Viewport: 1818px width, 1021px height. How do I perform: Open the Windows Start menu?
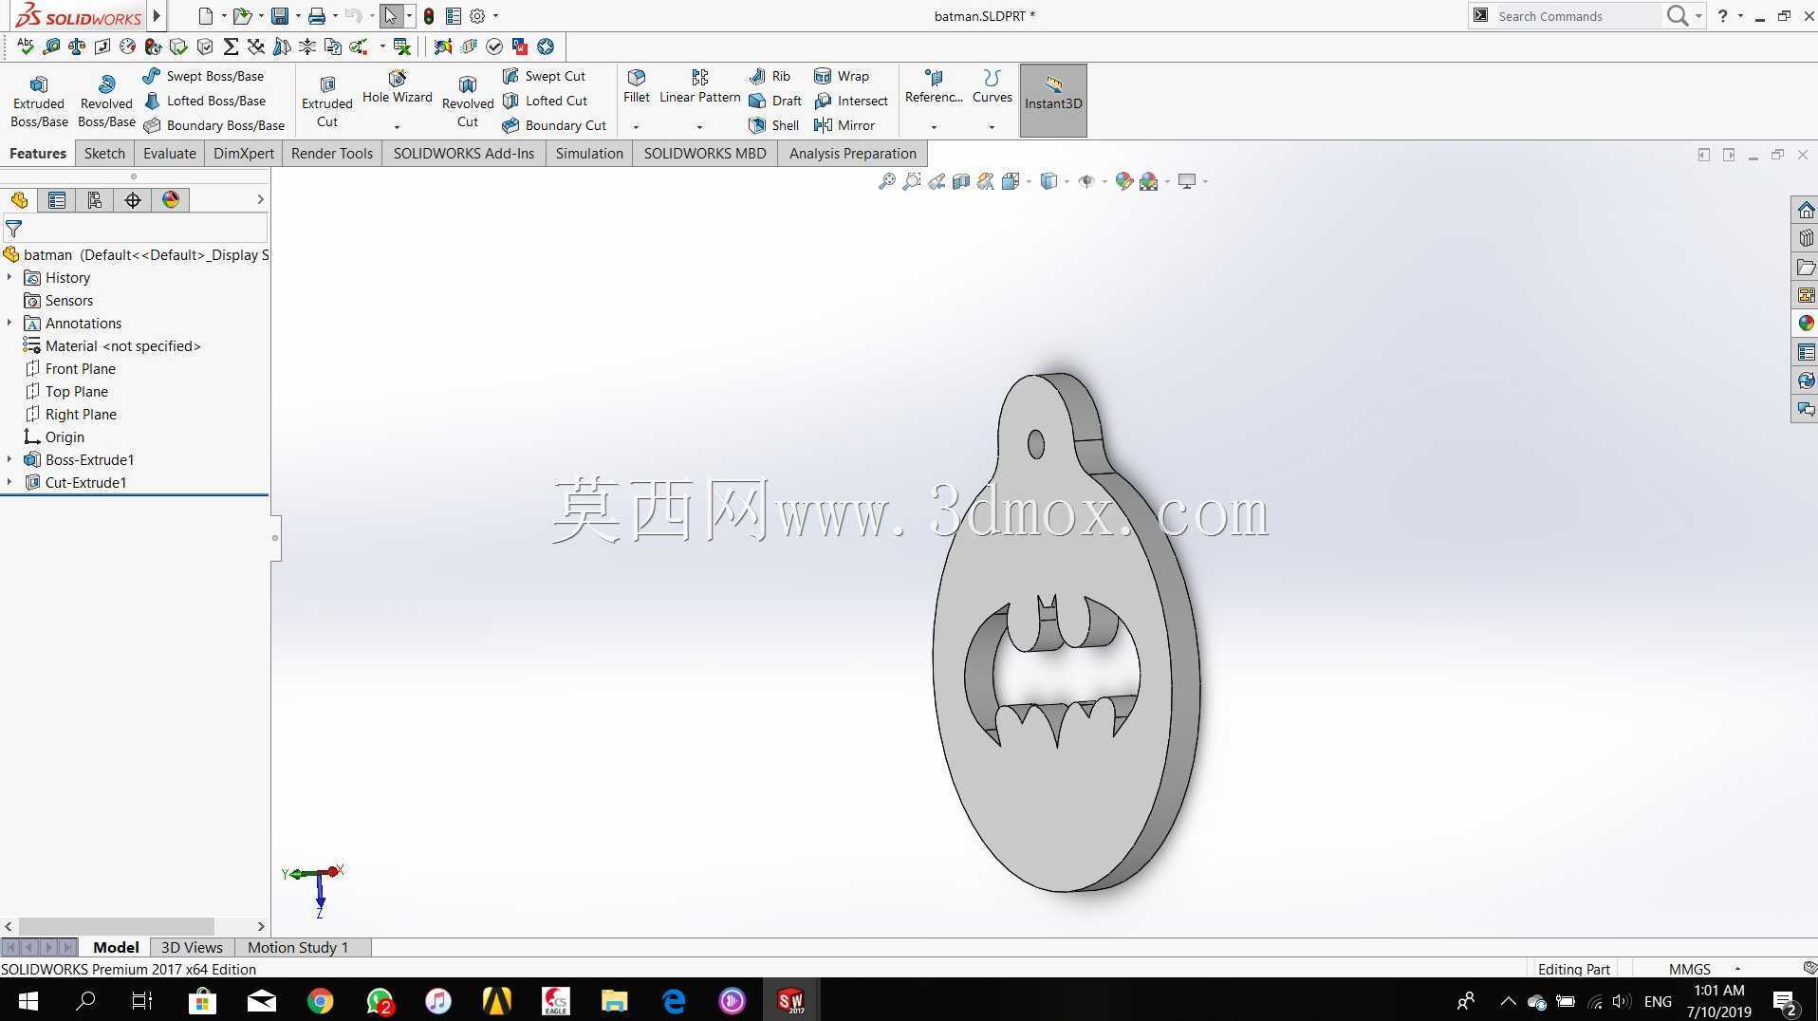click(28, 1000)
